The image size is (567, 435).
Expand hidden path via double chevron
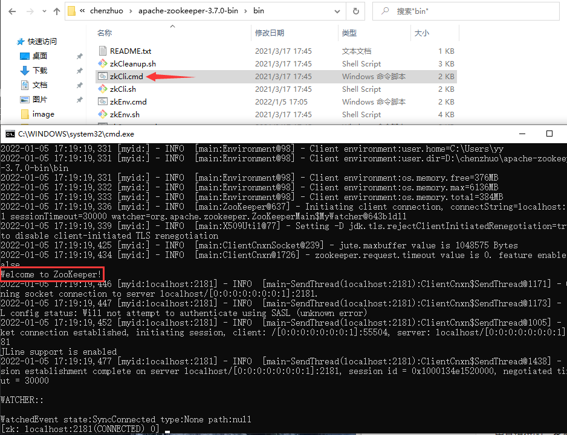[x=82, y=11]
